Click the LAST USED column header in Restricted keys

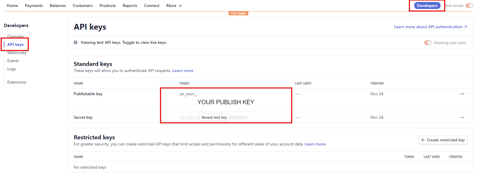[x=432, y=157]
